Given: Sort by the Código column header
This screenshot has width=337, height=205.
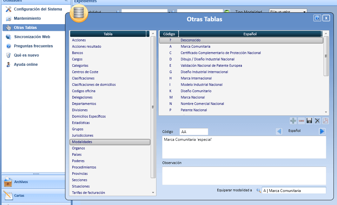Looking at the screenshot, I should tap(169, 34).
